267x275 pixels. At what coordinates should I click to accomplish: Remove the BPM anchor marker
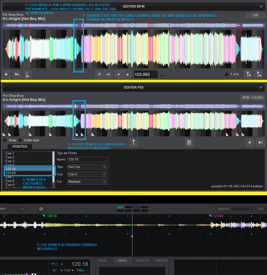(258, 74)
